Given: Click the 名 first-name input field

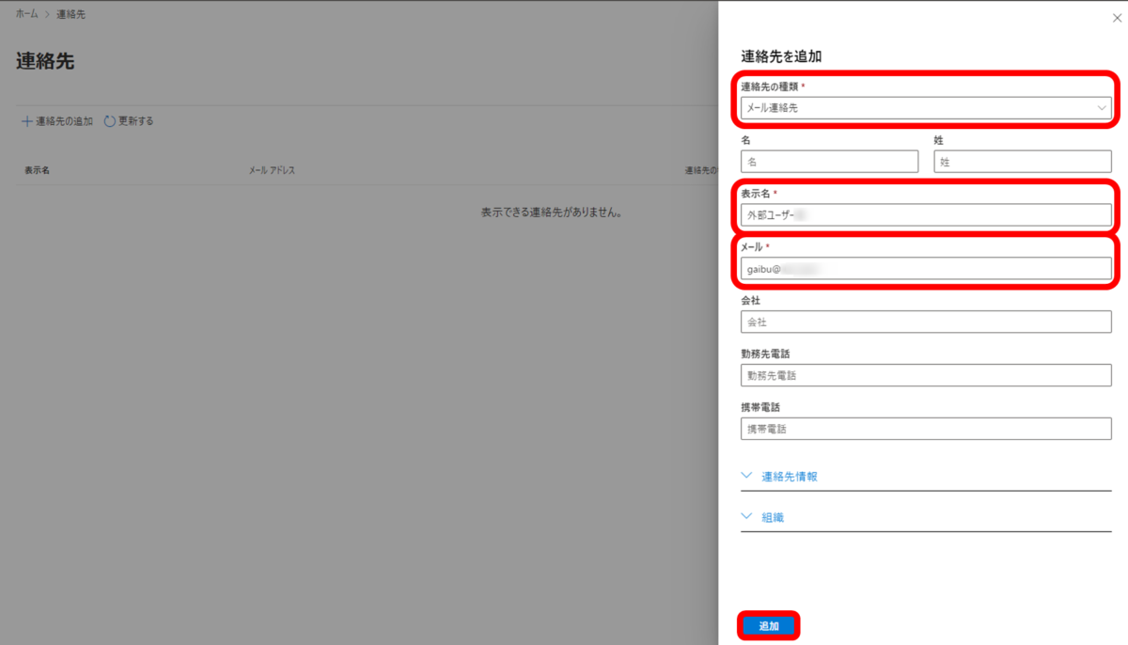Looking at the screenshot, I should pyautogui.click(x=828, y=161).
